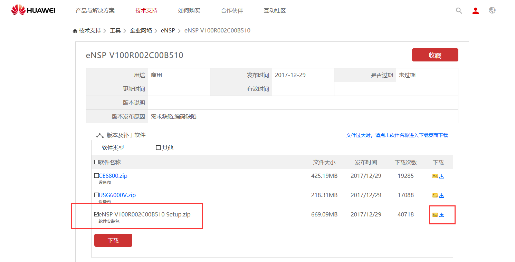Screen dimensions: 515x262
Task: Click the 发布时间 column header in the file list
Action: pos(366,162)
